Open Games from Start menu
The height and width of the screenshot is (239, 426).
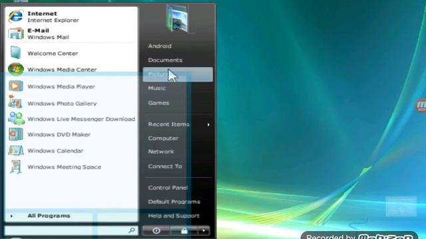[158, 103]
